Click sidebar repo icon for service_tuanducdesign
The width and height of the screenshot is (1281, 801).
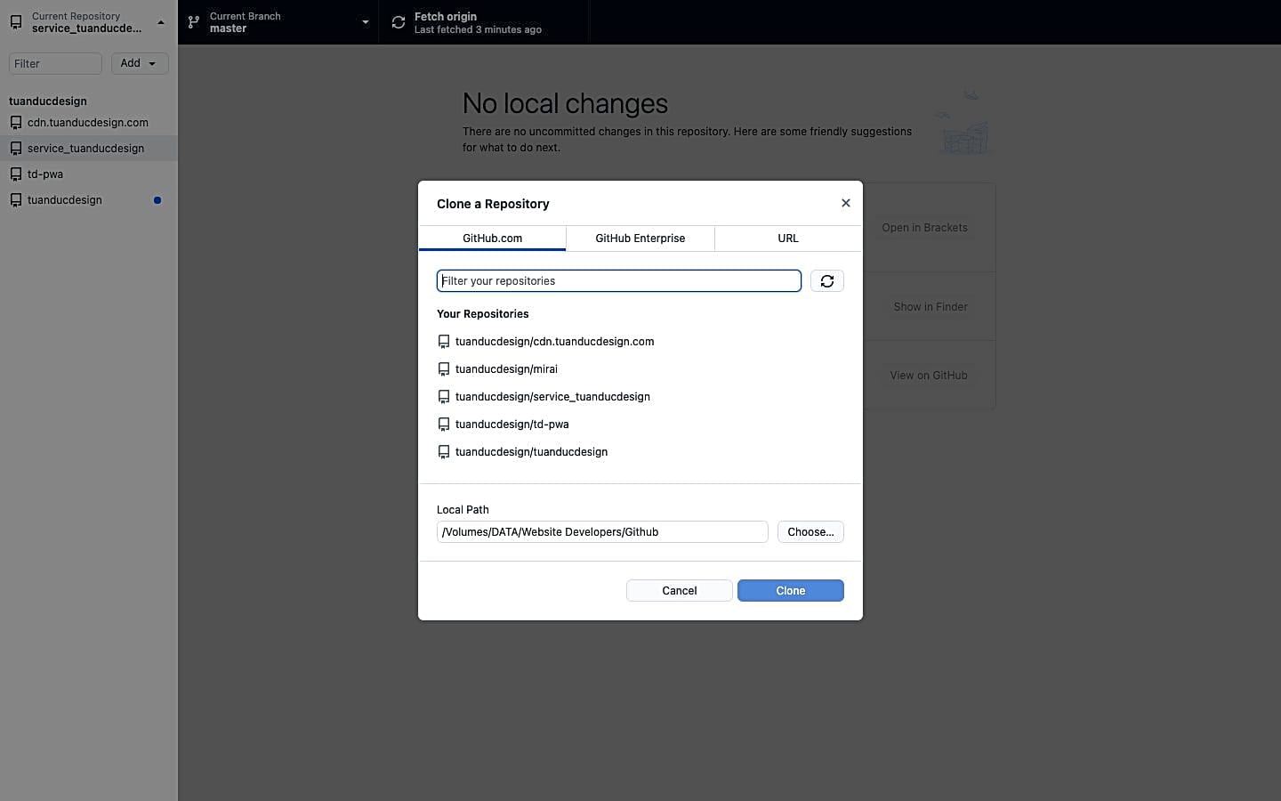point(16,149)
